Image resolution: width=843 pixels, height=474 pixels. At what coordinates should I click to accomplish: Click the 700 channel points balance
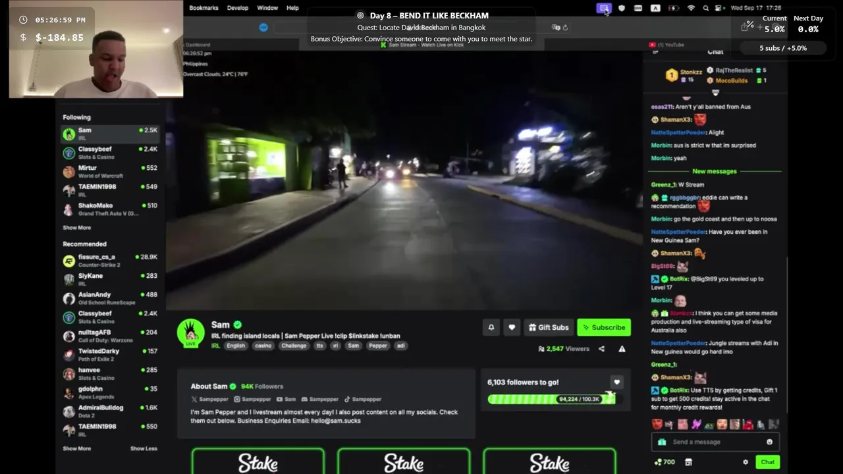[664, 462]
